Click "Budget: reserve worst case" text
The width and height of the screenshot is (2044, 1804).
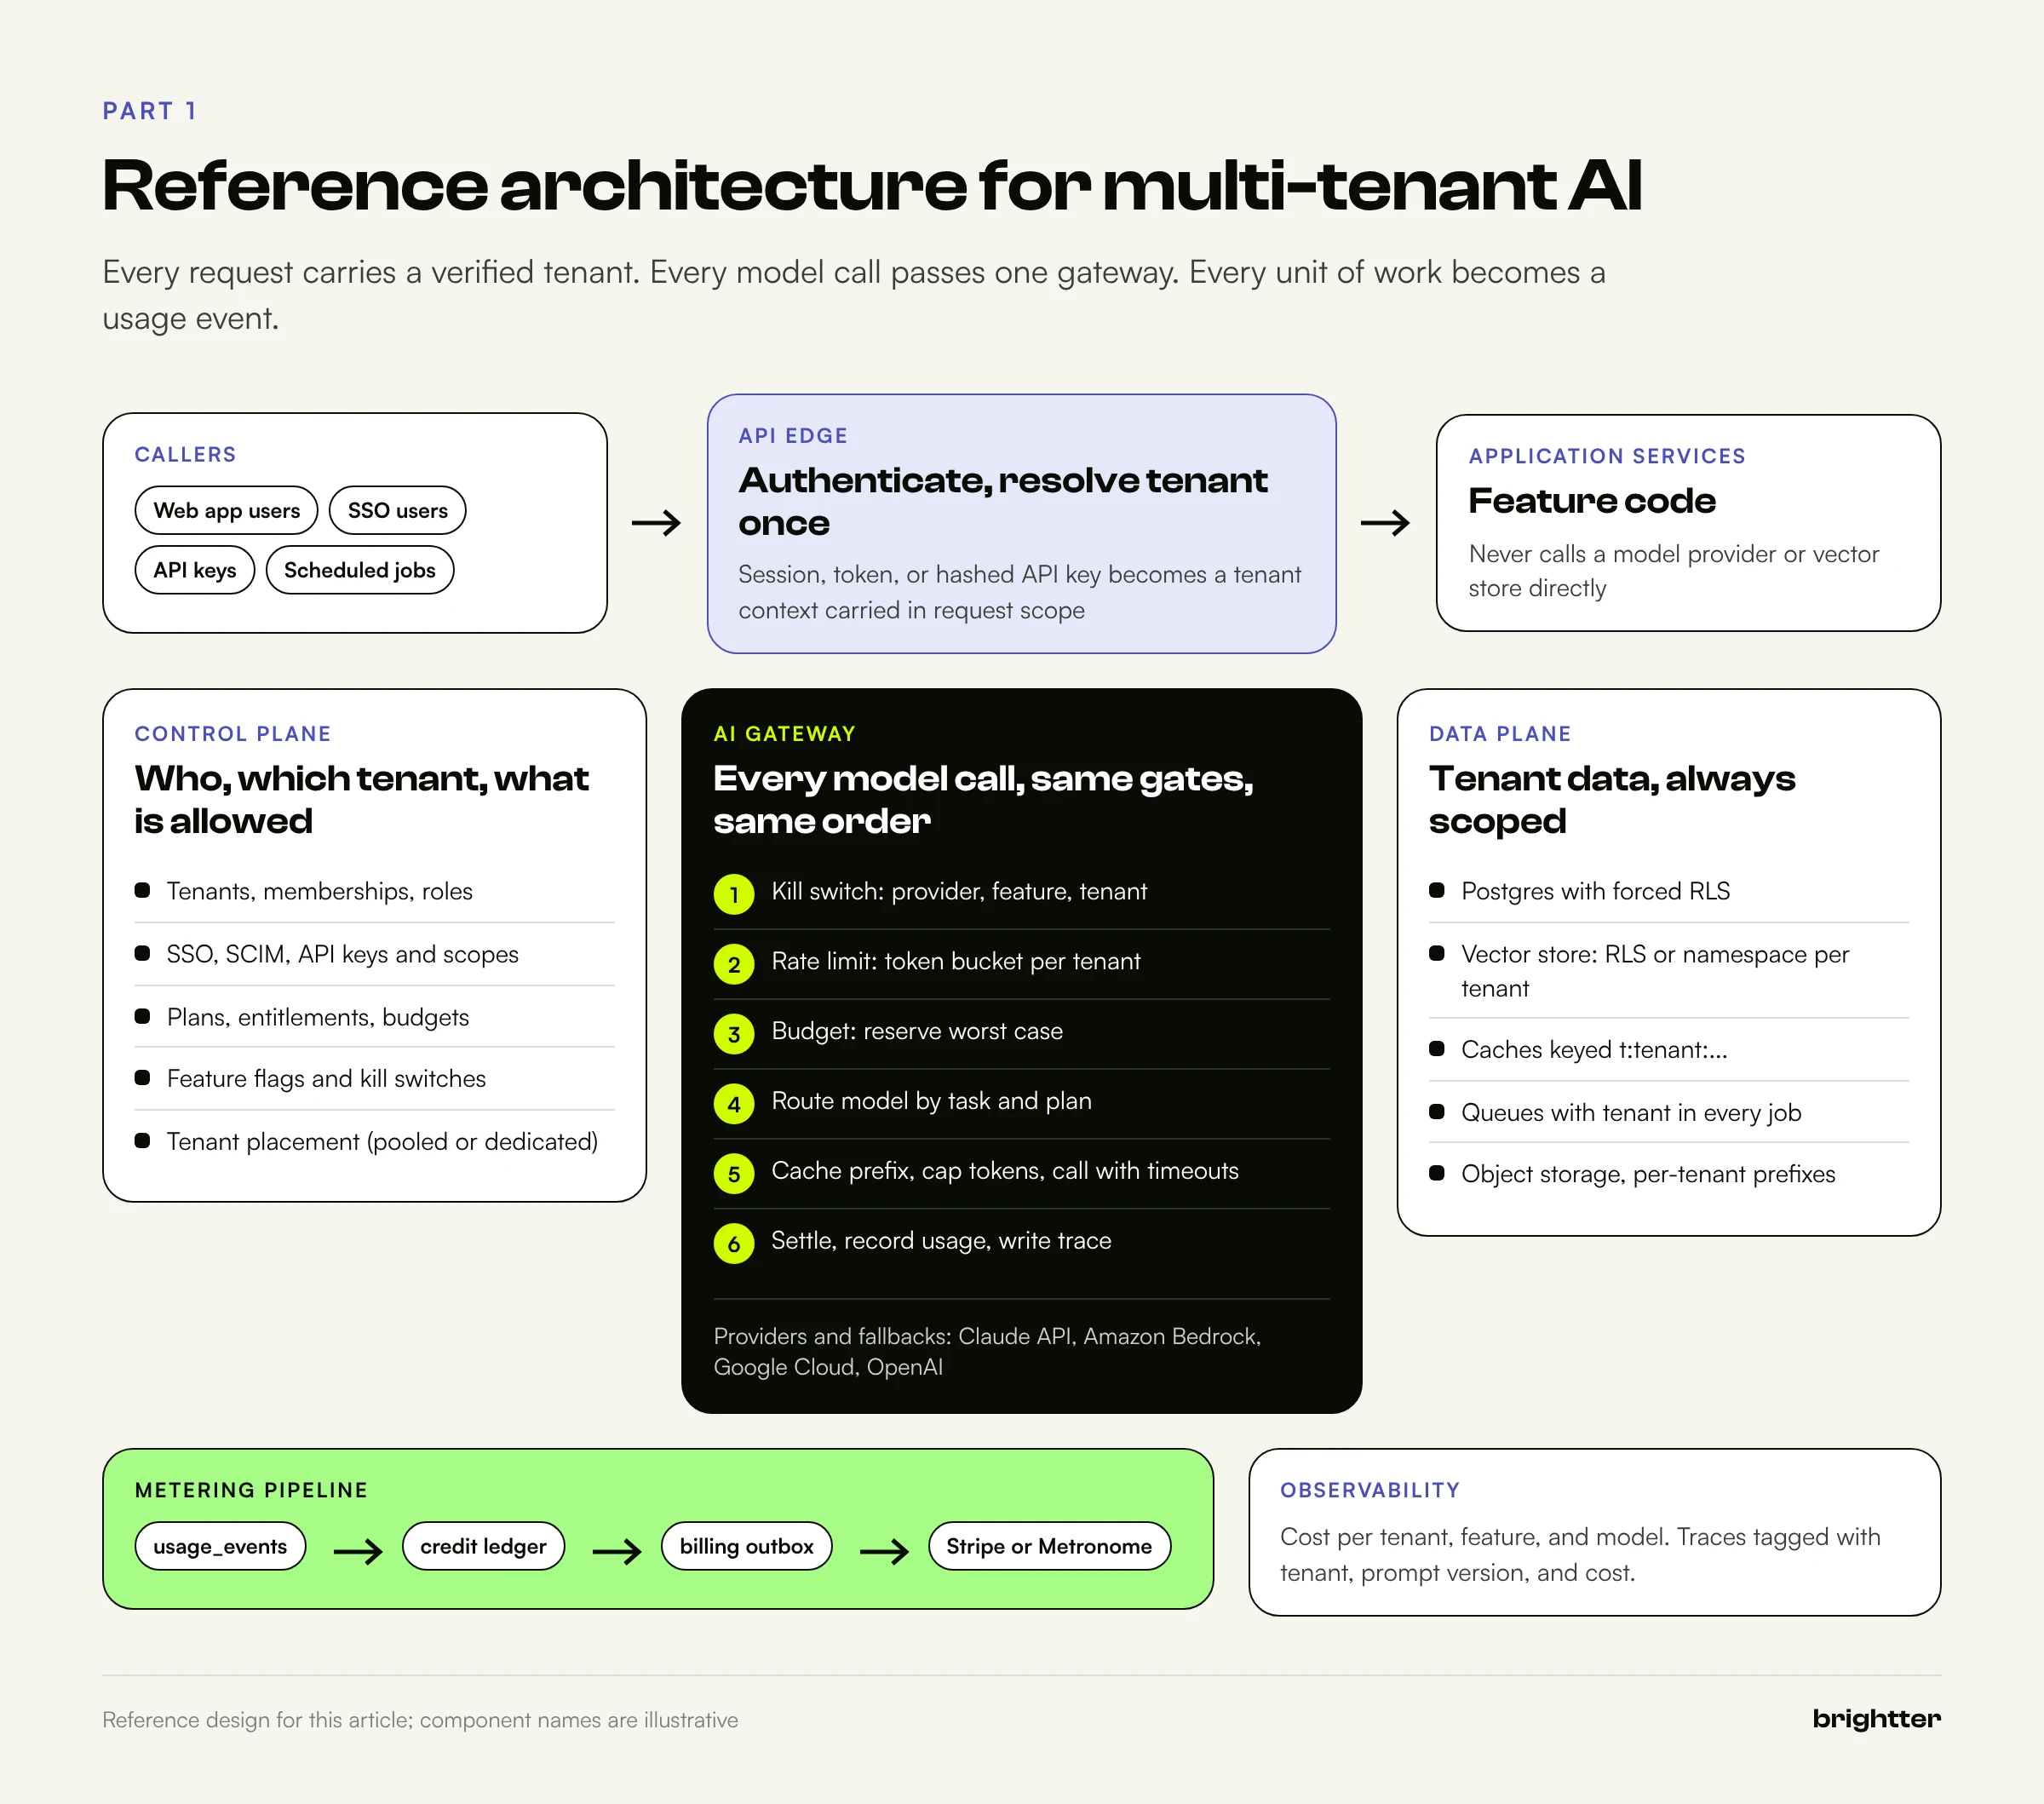pyautogui.click(x=917, y=1031)
